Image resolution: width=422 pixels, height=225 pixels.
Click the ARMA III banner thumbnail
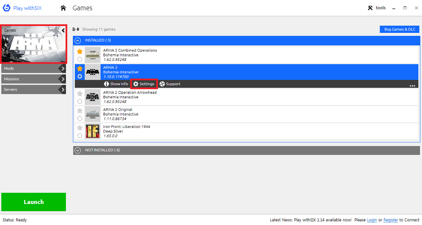34,44
